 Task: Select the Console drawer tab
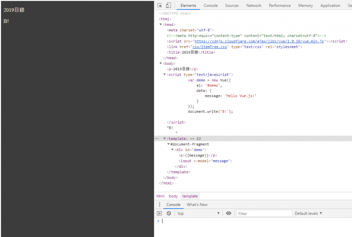click(x=173, y=204)
